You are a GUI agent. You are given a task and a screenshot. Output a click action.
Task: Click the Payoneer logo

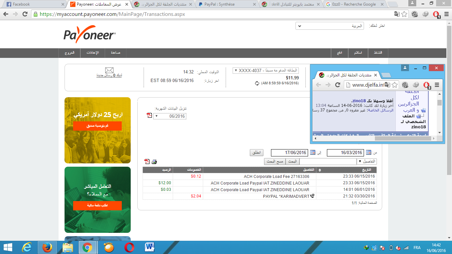(x=90, y=34)
